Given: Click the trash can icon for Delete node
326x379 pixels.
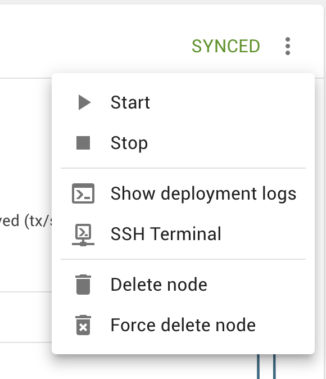Looking at the screenshot, I should [83, 285].
